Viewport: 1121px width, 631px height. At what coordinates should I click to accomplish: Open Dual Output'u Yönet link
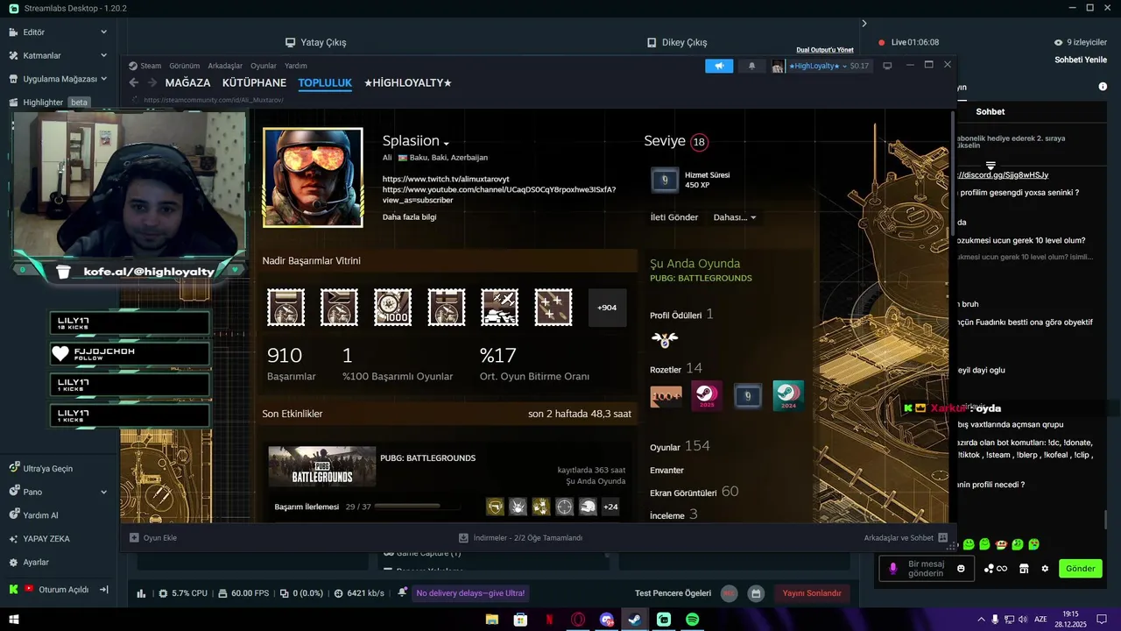click(825, 50)
